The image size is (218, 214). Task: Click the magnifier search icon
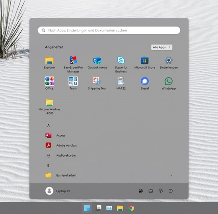[x=43, y=30]
